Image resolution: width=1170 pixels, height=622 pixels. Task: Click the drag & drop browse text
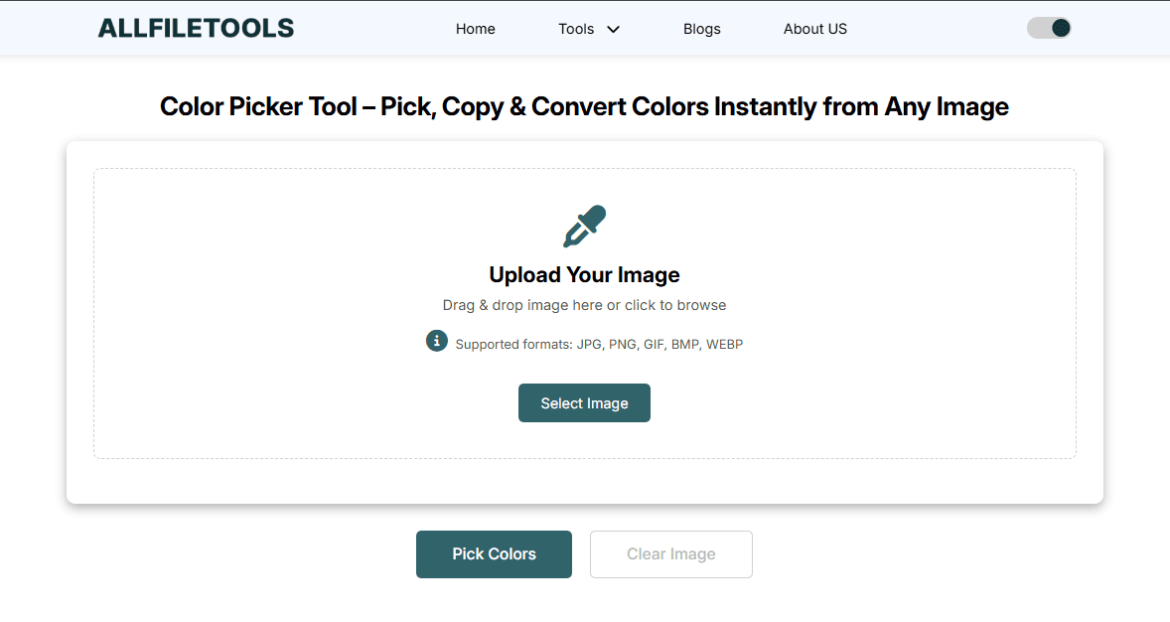point(584,305)
